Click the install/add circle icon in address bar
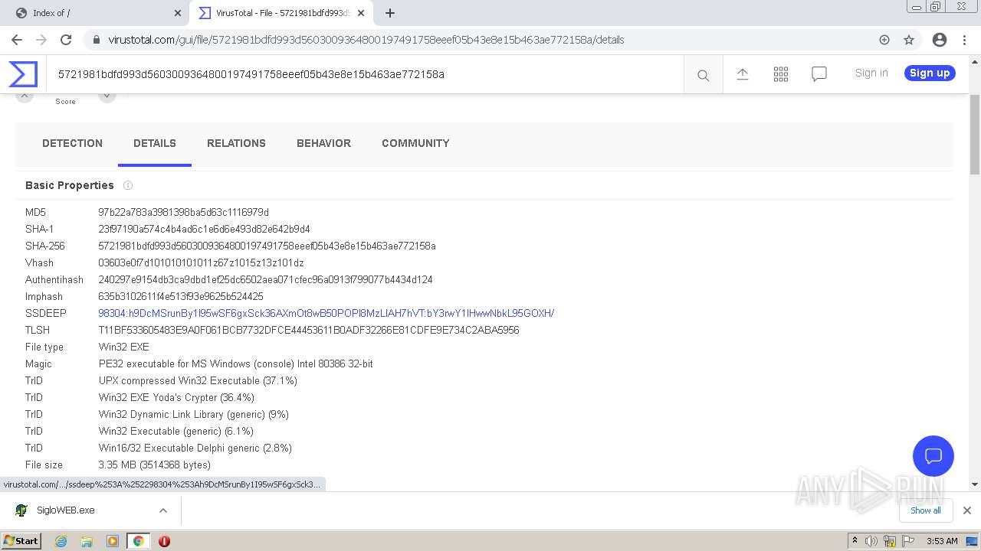981x551 pixels. [884, 40]
